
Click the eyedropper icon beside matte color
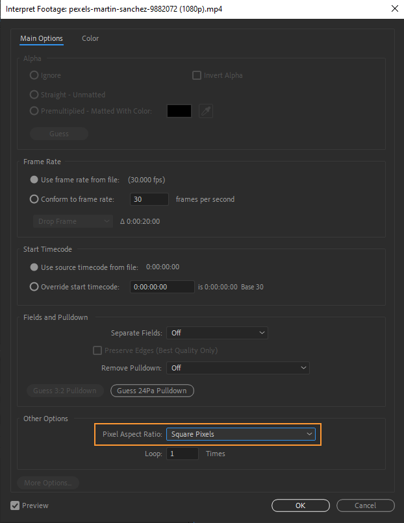[x=206, y=111]
